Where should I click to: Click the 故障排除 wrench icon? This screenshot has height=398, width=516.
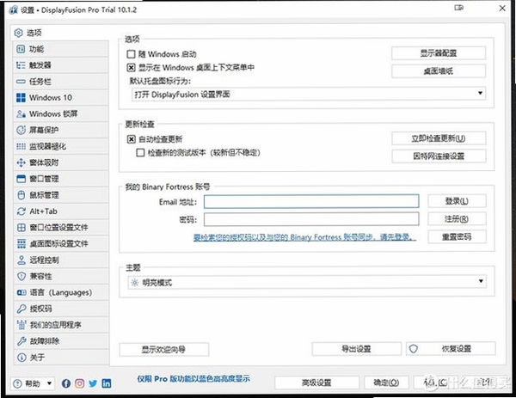click(21, 341)
